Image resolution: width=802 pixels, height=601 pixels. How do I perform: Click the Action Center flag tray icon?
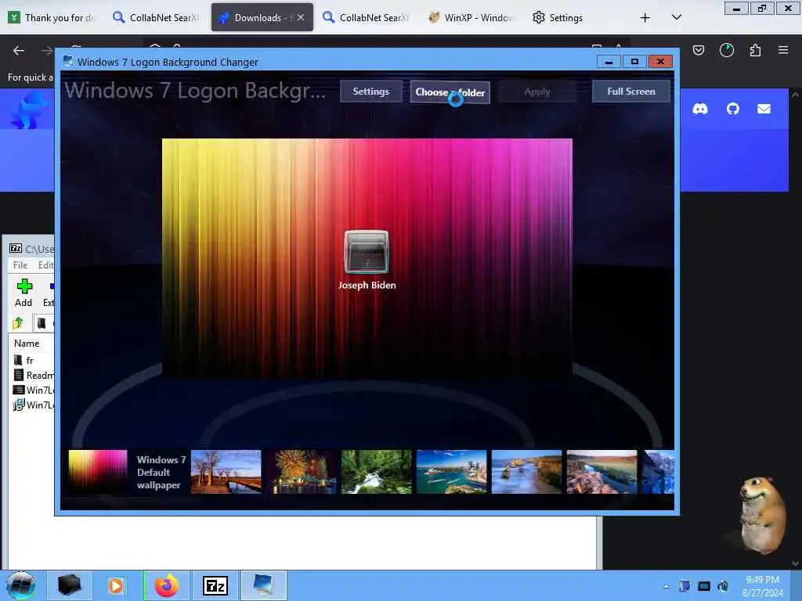point(685,586)
